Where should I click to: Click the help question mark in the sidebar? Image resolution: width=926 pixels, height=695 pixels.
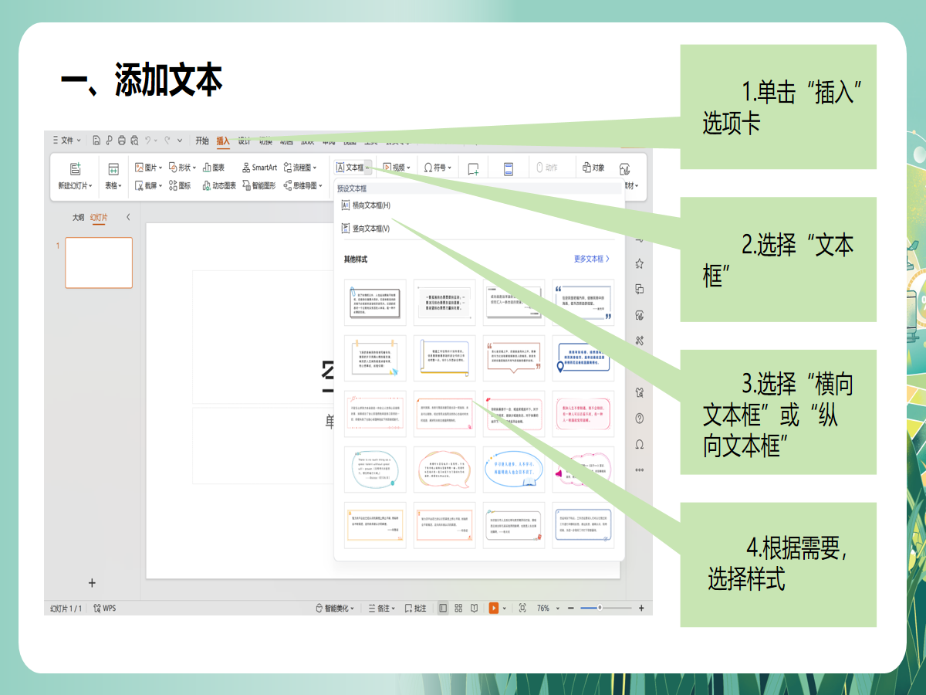[639, 419]
